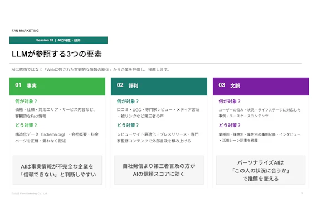Click gray callout AIは事実情報が不完全な企業を

coord(57,170)
